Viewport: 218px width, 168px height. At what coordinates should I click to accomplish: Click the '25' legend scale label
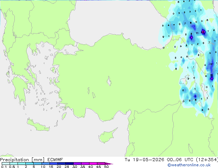pyautogui.click(x=67, y=167)
